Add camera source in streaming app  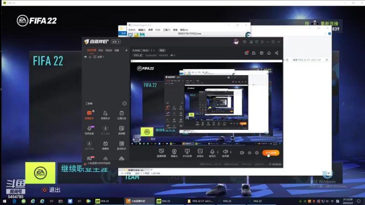174,153
